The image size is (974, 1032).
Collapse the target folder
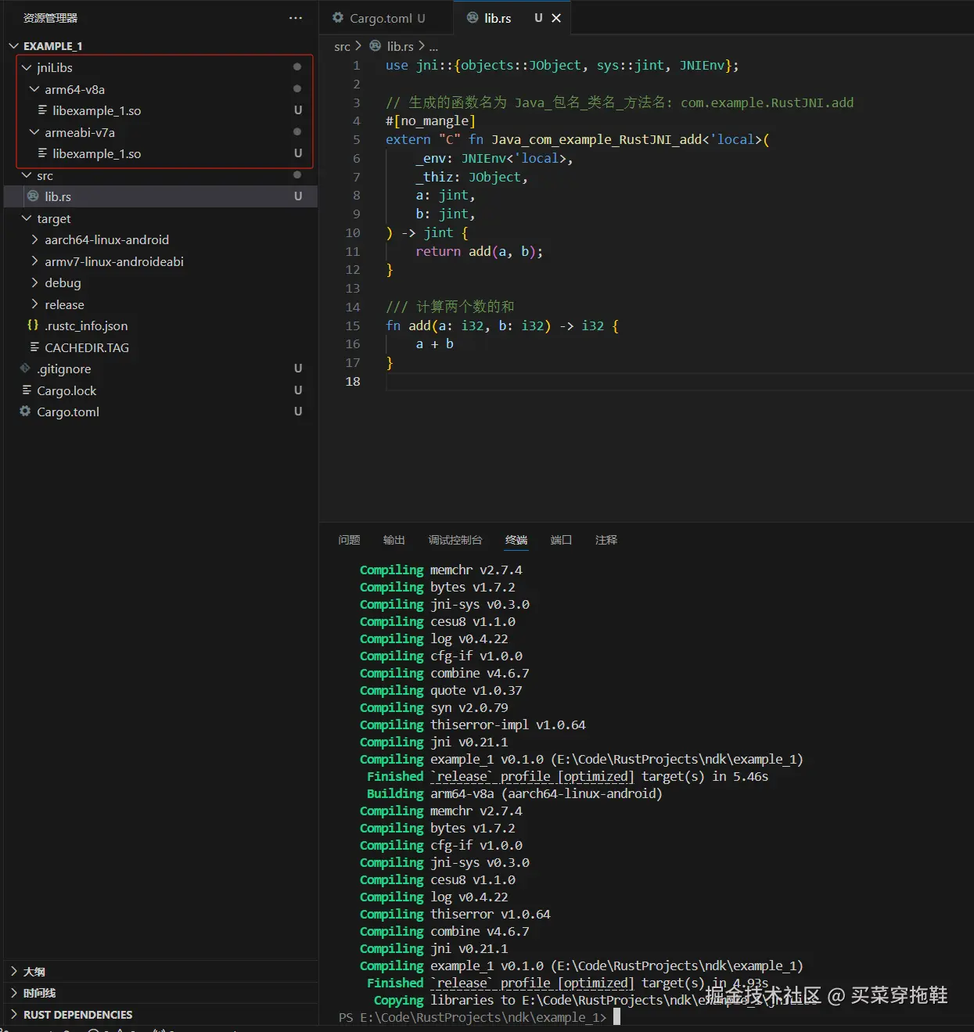pos(27,218)
